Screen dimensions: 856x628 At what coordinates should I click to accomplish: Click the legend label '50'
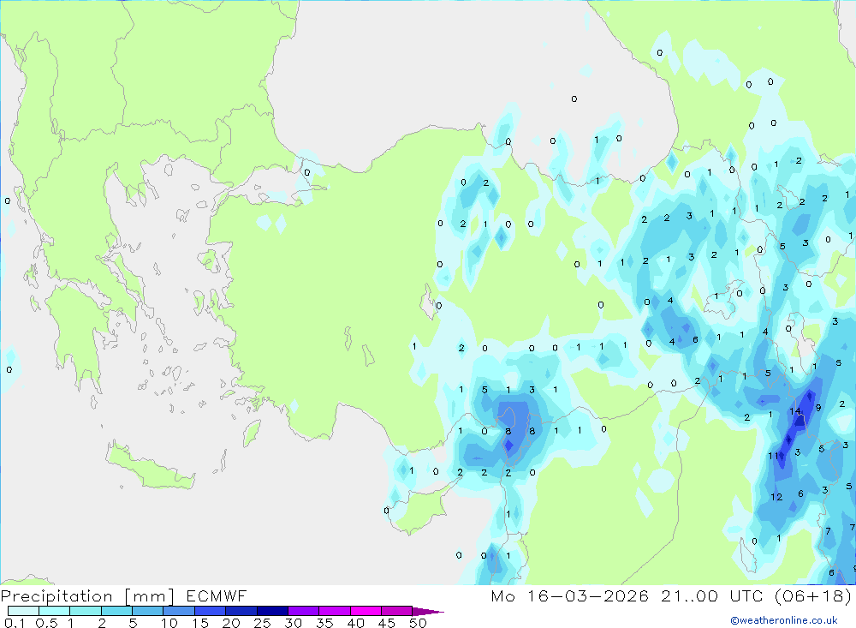418,623
